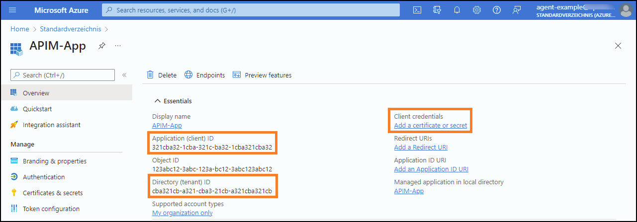Click the Endpoints globe icon
Screen dimensions: 637x222
point(188,75)
